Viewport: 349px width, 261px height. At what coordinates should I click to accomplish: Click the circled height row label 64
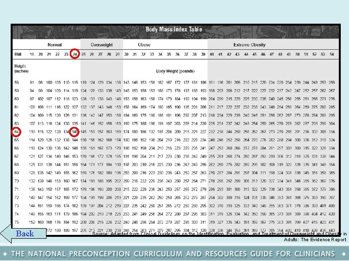point(16,131)
